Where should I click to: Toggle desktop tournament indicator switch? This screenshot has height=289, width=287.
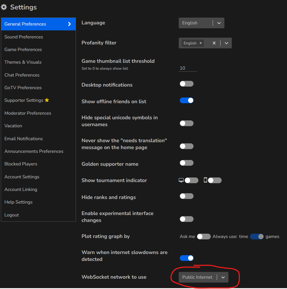click(x=191, y=180)
